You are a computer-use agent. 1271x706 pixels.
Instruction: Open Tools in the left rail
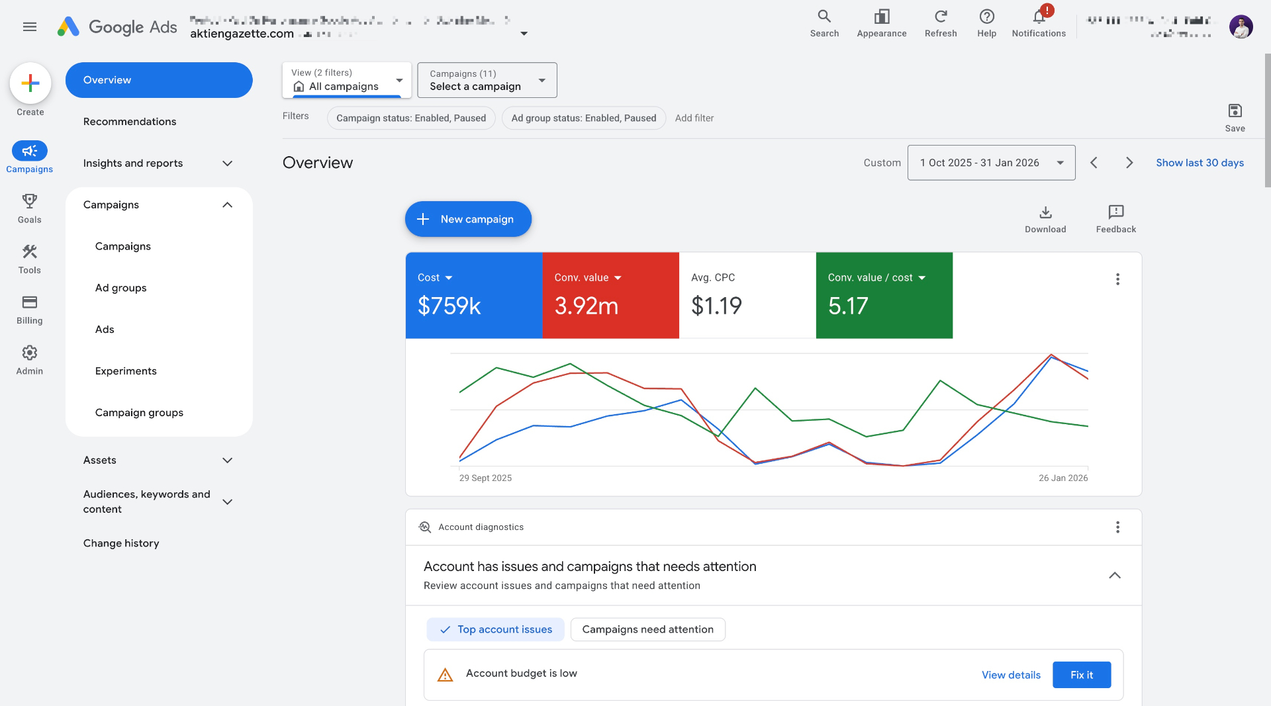pos(29,259)
